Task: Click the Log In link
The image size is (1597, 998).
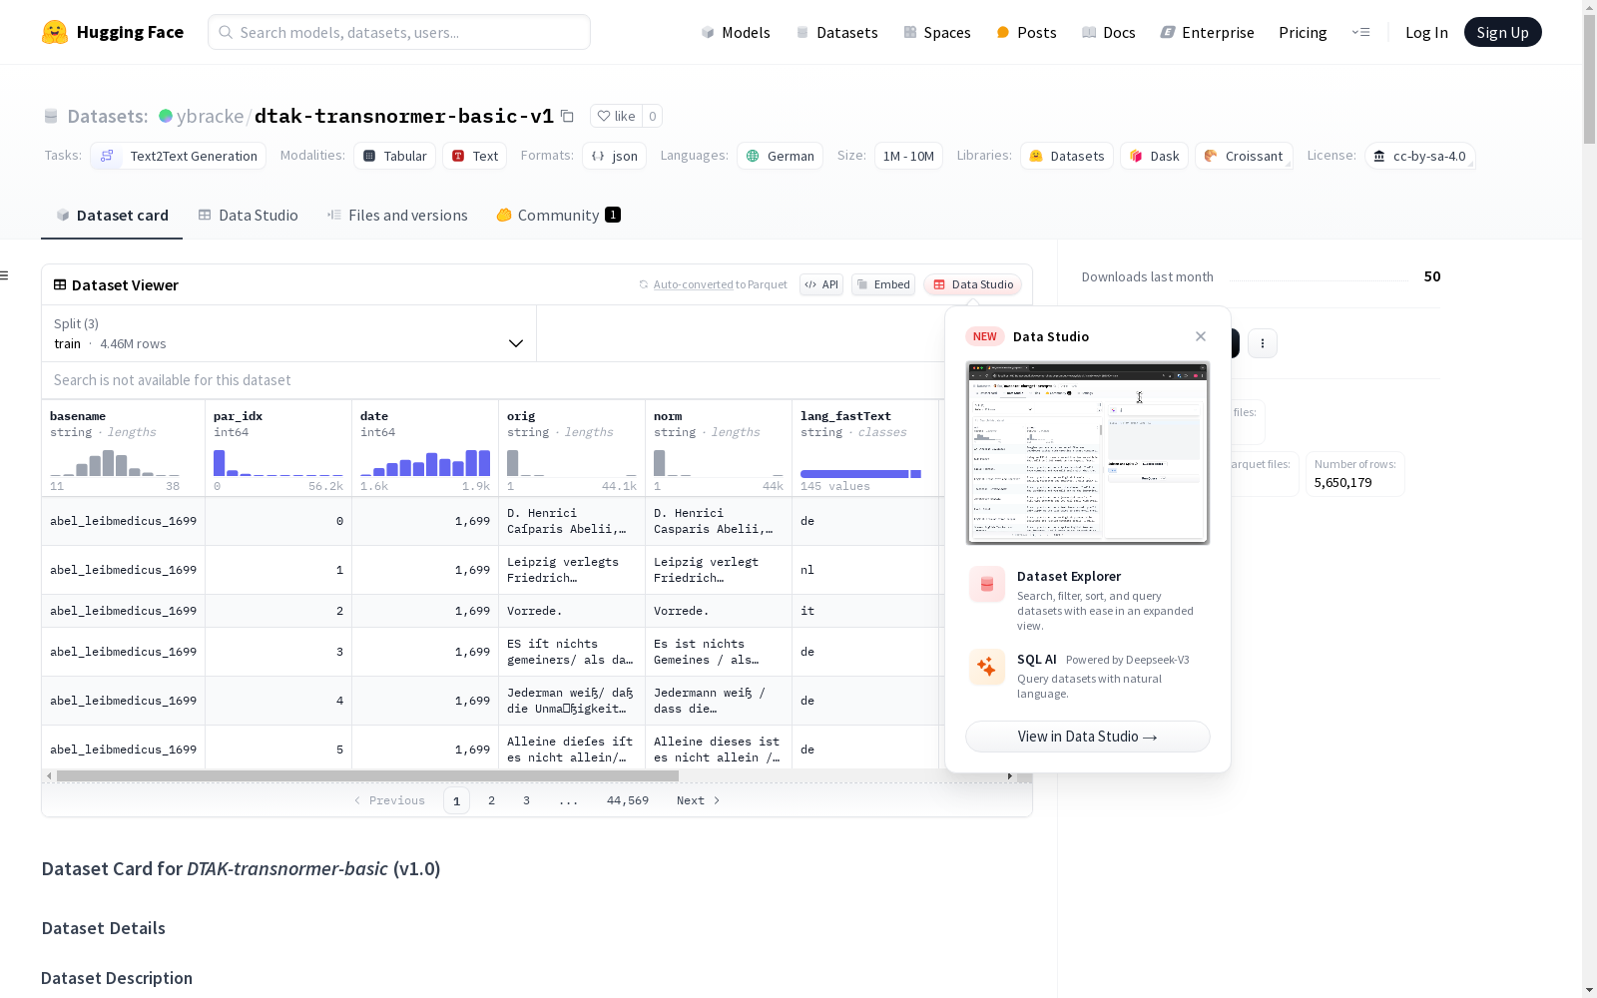Action: click(x=1426, y=32)
